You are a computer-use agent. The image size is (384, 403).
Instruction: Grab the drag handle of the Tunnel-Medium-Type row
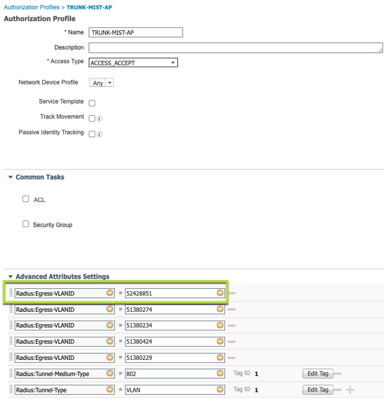pos(11,373)
